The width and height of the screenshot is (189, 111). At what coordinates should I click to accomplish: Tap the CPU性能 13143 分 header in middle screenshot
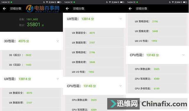(x=94, y=86)
